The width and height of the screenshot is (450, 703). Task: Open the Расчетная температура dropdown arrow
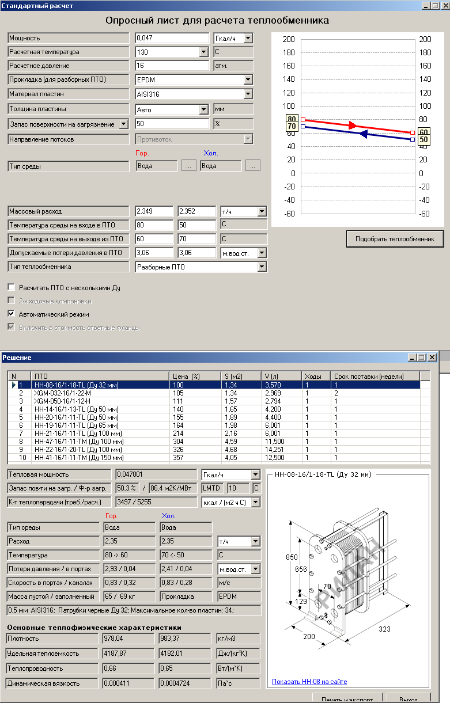coord(203,52)
